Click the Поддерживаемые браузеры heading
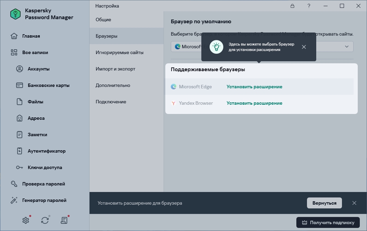 tap(208, 69)
